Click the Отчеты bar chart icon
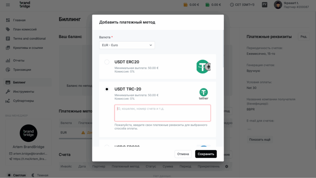 [x=8, y=61]
